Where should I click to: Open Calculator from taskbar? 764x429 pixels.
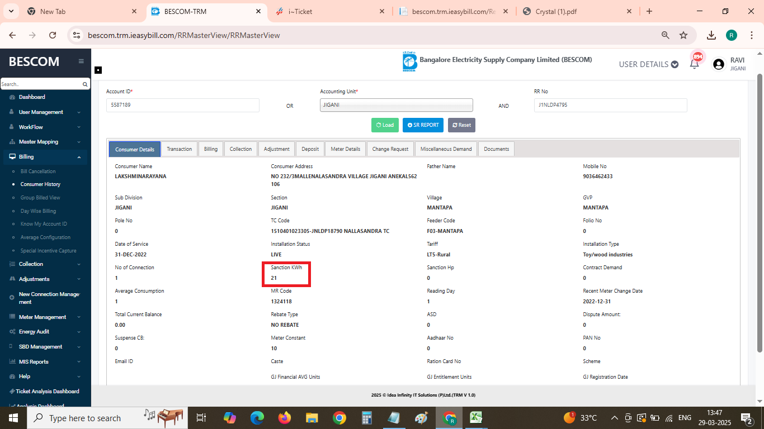pos(367,418)
